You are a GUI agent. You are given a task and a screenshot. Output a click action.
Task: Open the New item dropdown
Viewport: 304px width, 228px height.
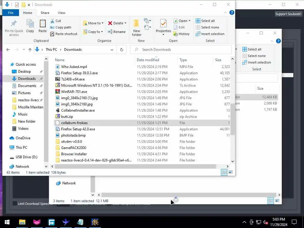147,20
